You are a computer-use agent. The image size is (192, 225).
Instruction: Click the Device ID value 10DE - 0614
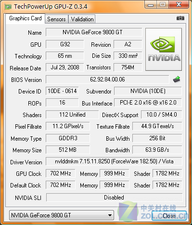point(62,91)
